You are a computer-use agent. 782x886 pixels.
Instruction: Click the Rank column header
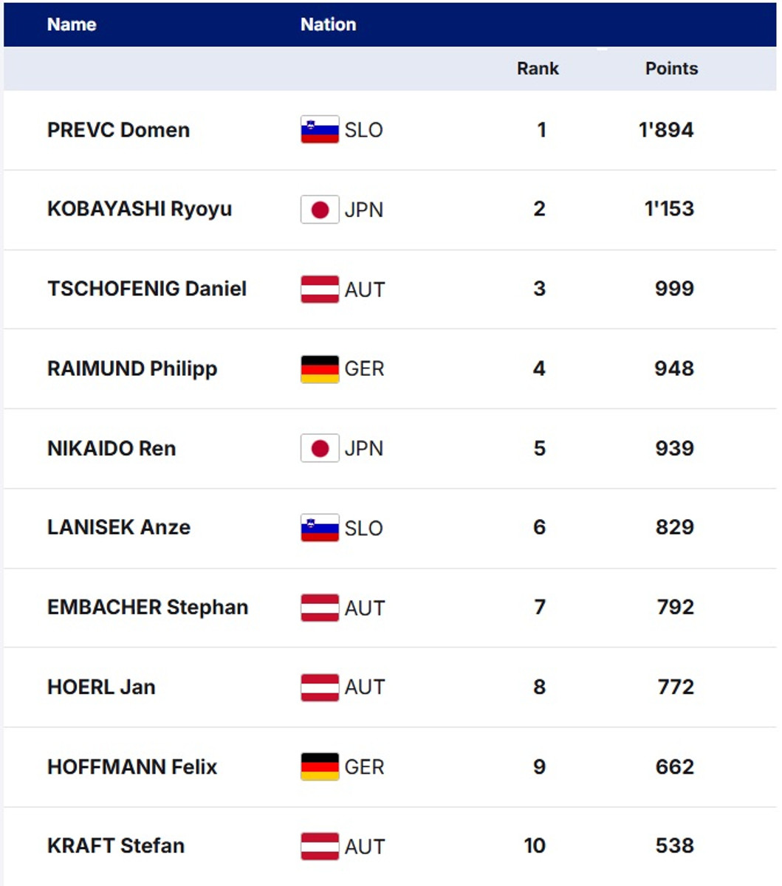pyautogui.click(x=538, y=69)
